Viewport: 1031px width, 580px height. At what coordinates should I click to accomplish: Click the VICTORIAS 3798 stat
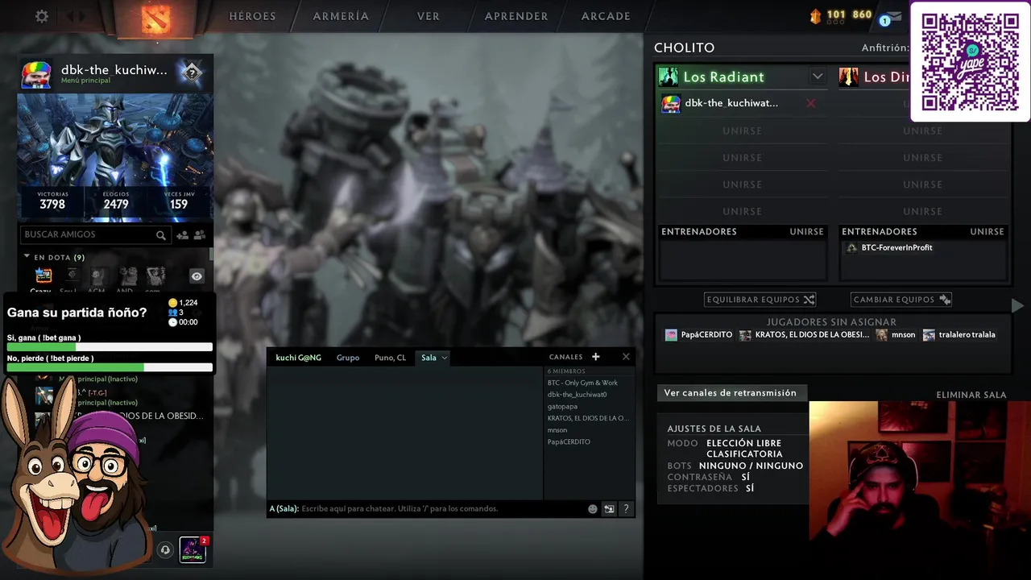(x=52, y=201)
